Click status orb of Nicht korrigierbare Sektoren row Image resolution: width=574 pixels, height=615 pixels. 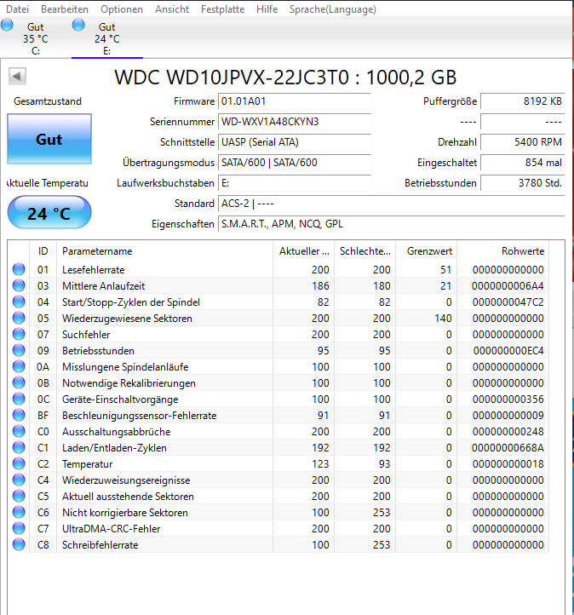tap(19, 512)
